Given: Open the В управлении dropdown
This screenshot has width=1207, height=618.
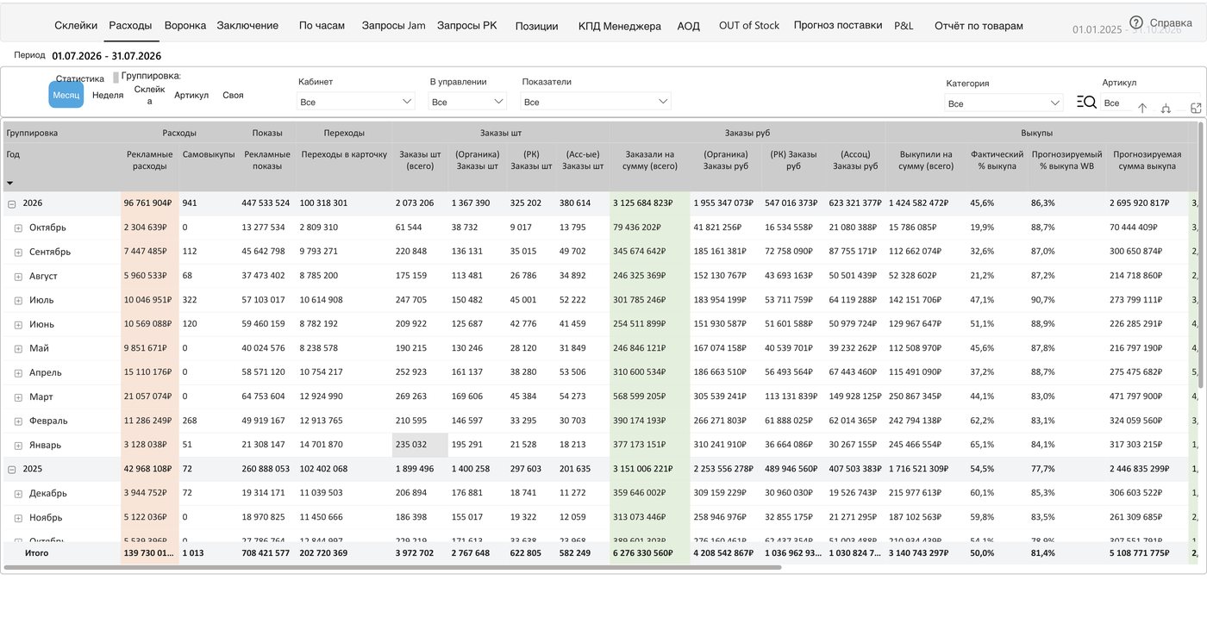Looking at the screenshot, I should 467,102.
